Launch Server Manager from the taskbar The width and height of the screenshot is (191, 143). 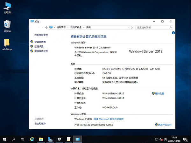(50, 139)
